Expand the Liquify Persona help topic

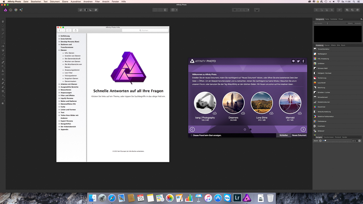59,98
